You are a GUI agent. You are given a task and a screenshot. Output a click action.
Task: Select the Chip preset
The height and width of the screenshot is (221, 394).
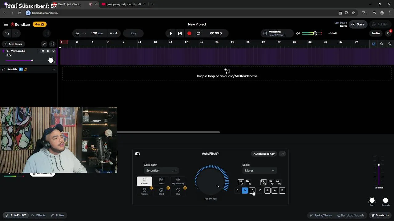click(x=178, y=192)
